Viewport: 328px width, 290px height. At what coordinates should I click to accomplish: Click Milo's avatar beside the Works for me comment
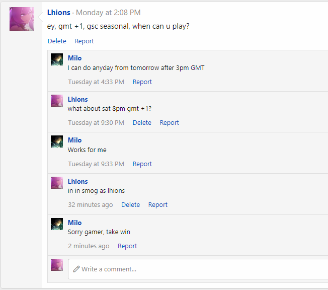click(57, 141)
